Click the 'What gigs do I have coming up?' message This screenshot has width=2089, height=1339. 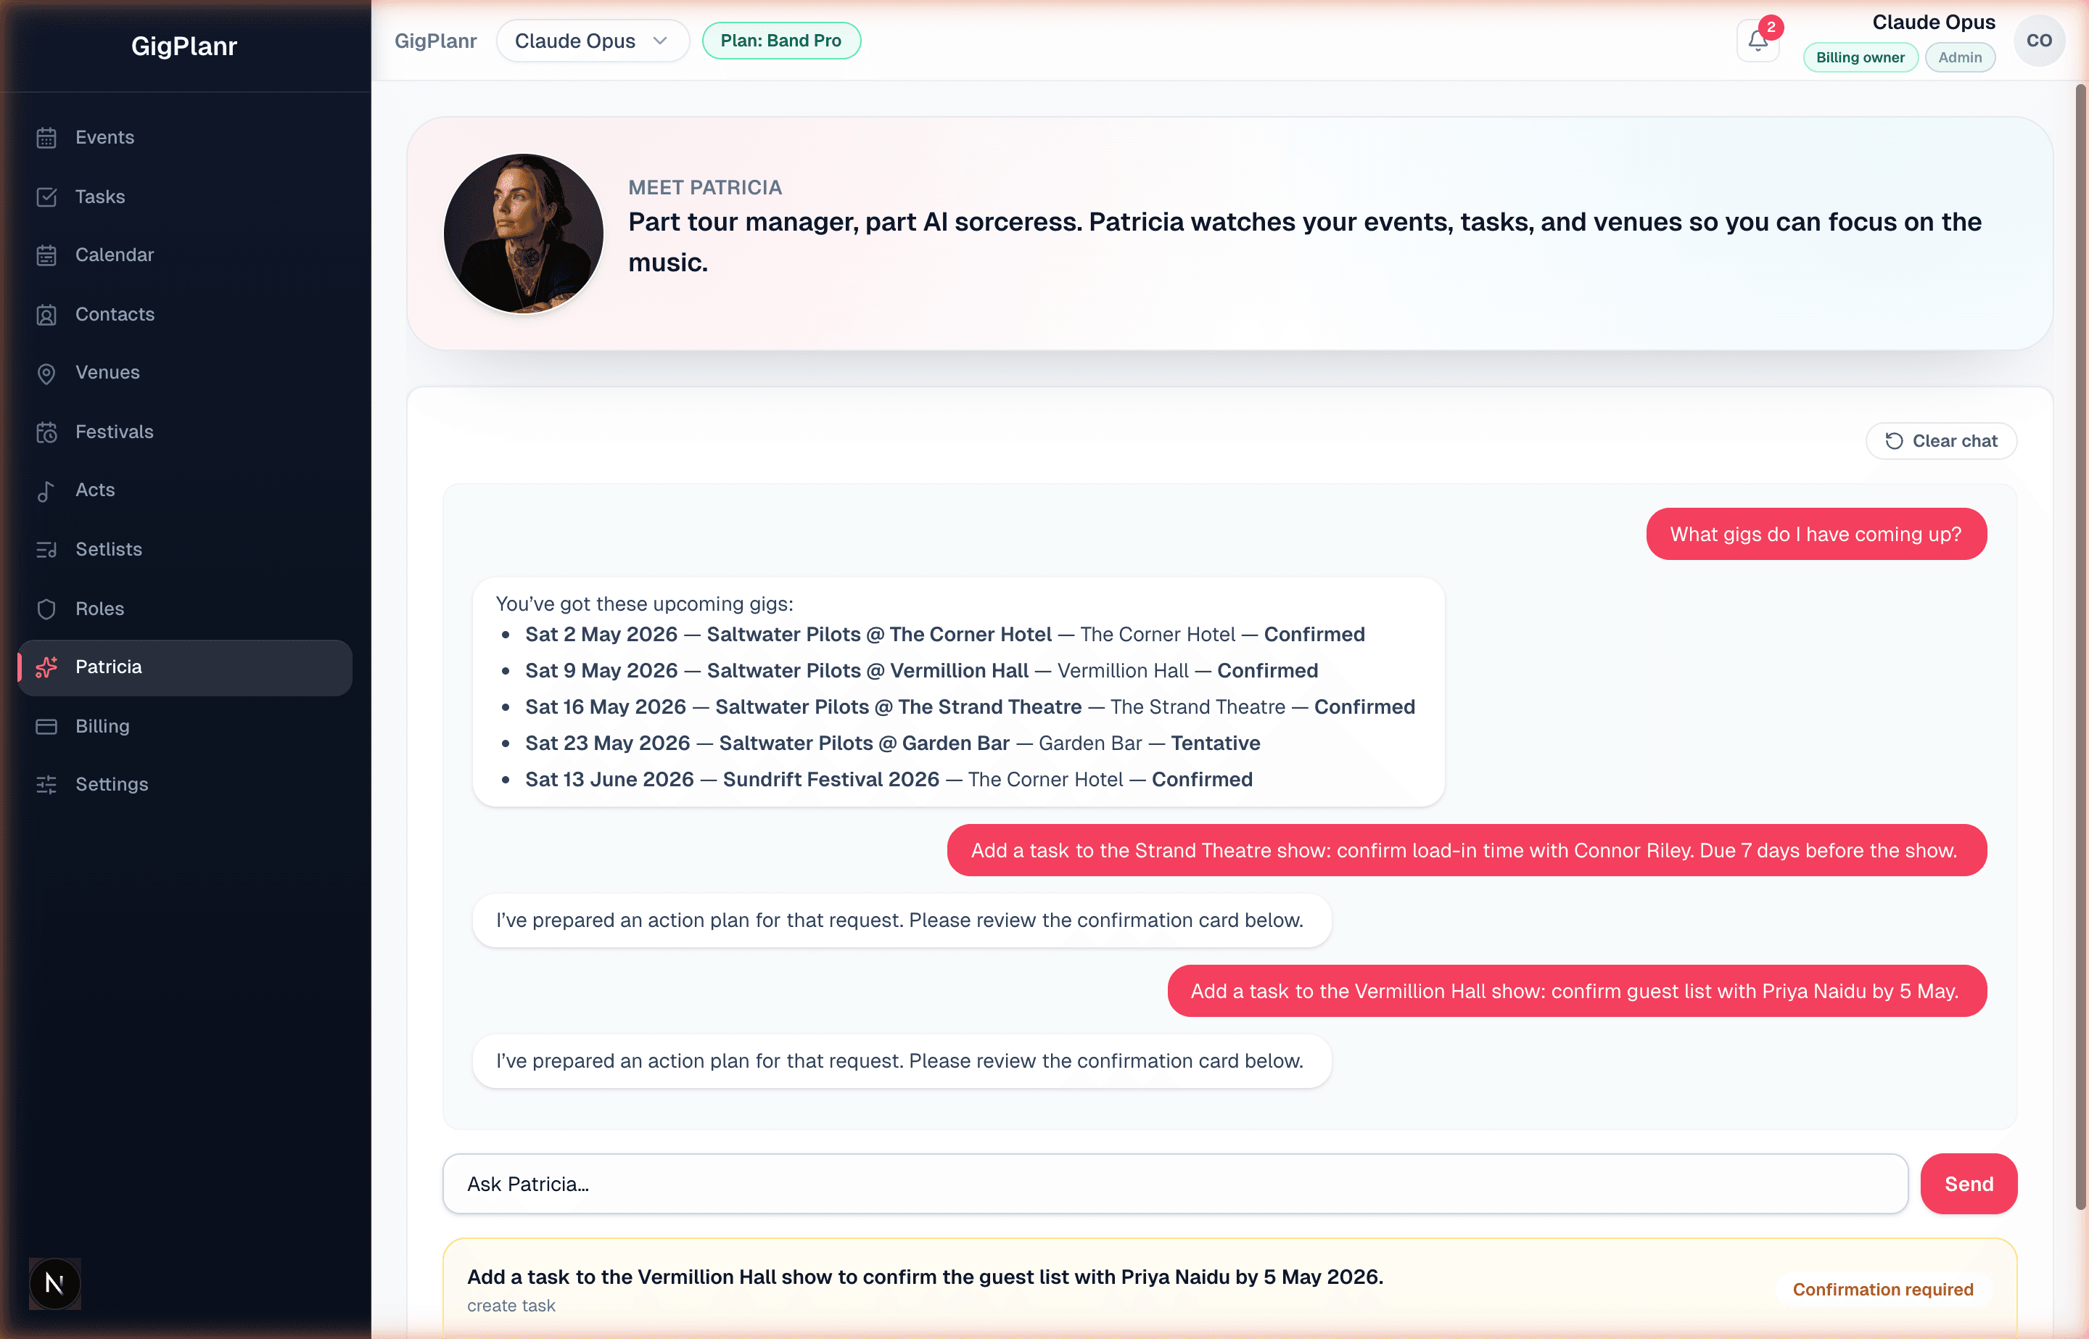(1816, 534)
